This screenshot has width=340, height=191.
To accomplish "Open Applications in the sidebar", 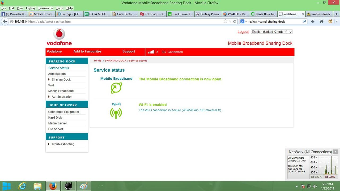I will [57, 74].
